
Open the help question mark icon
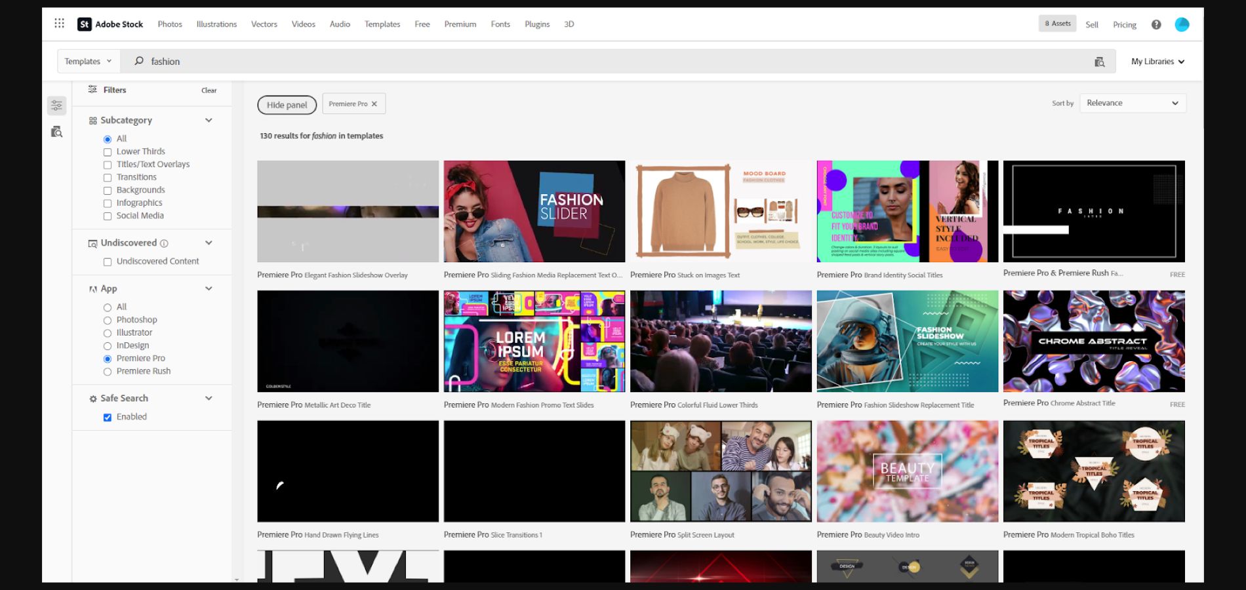pos(1156,24)
